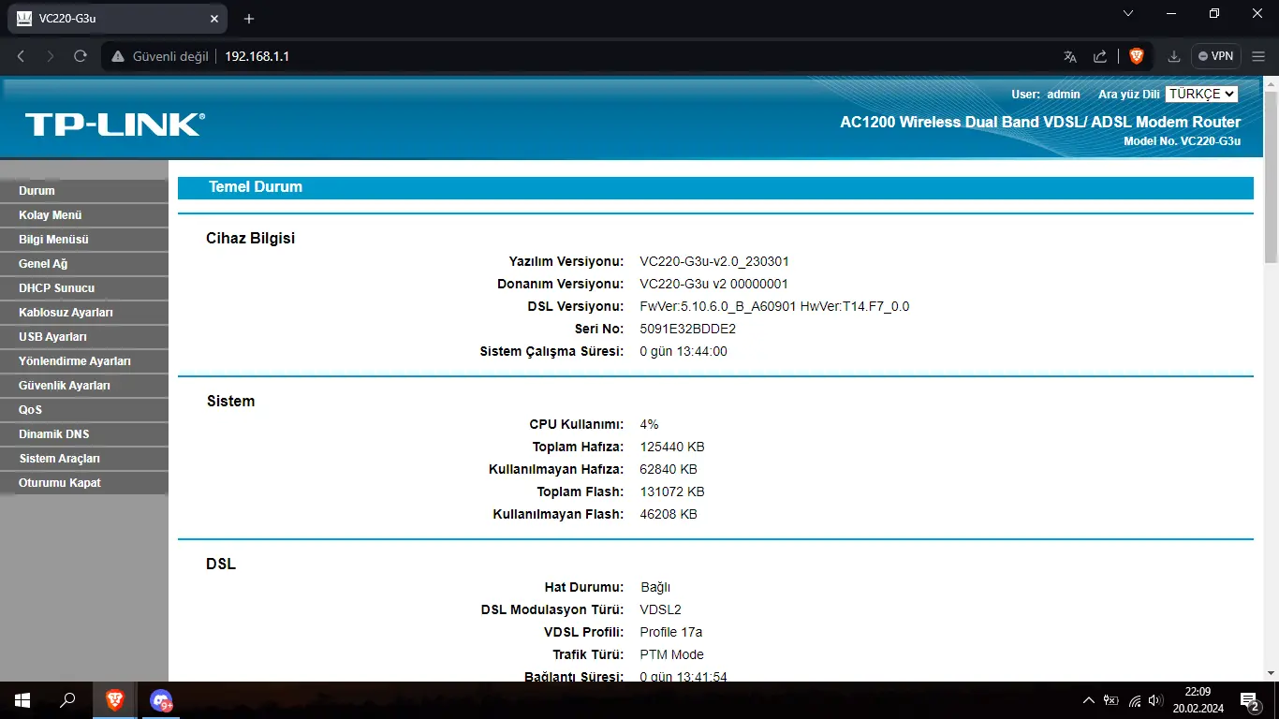The width and height of the screenshot is (1279, 719).
Task: Click the TP-LINK logo
Action: [114, 125]
